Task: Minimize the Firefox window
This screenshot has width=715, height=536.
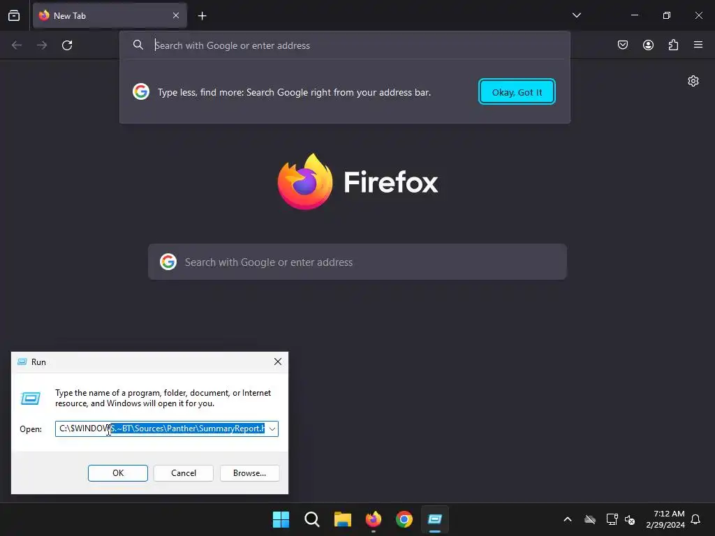Action: [x=634, y=15]
